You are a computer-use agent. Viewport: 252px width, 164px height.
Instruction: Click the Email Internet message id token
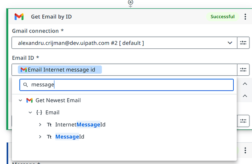[x=61, y=70]
